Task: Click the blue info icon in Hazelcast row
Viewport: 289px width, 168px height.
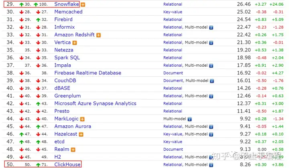Action: tap(211, 134)
